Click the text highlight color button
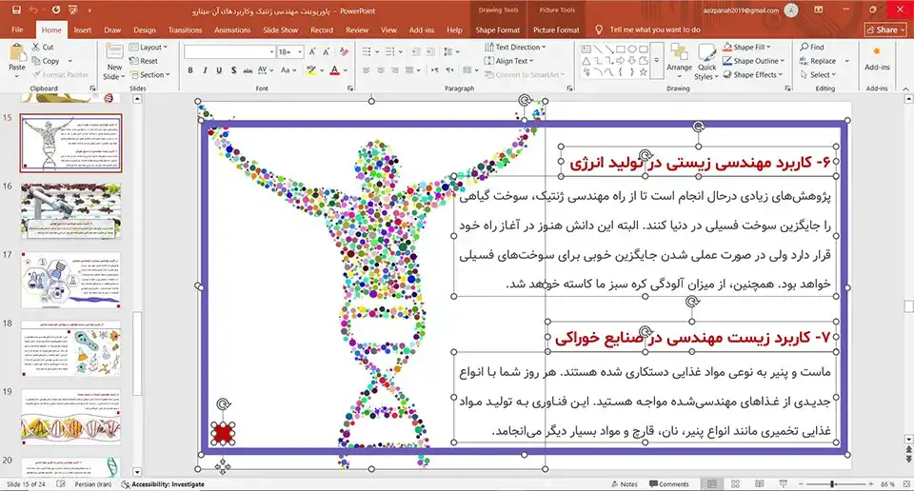914x491 pixels. [x=312, y=70]
